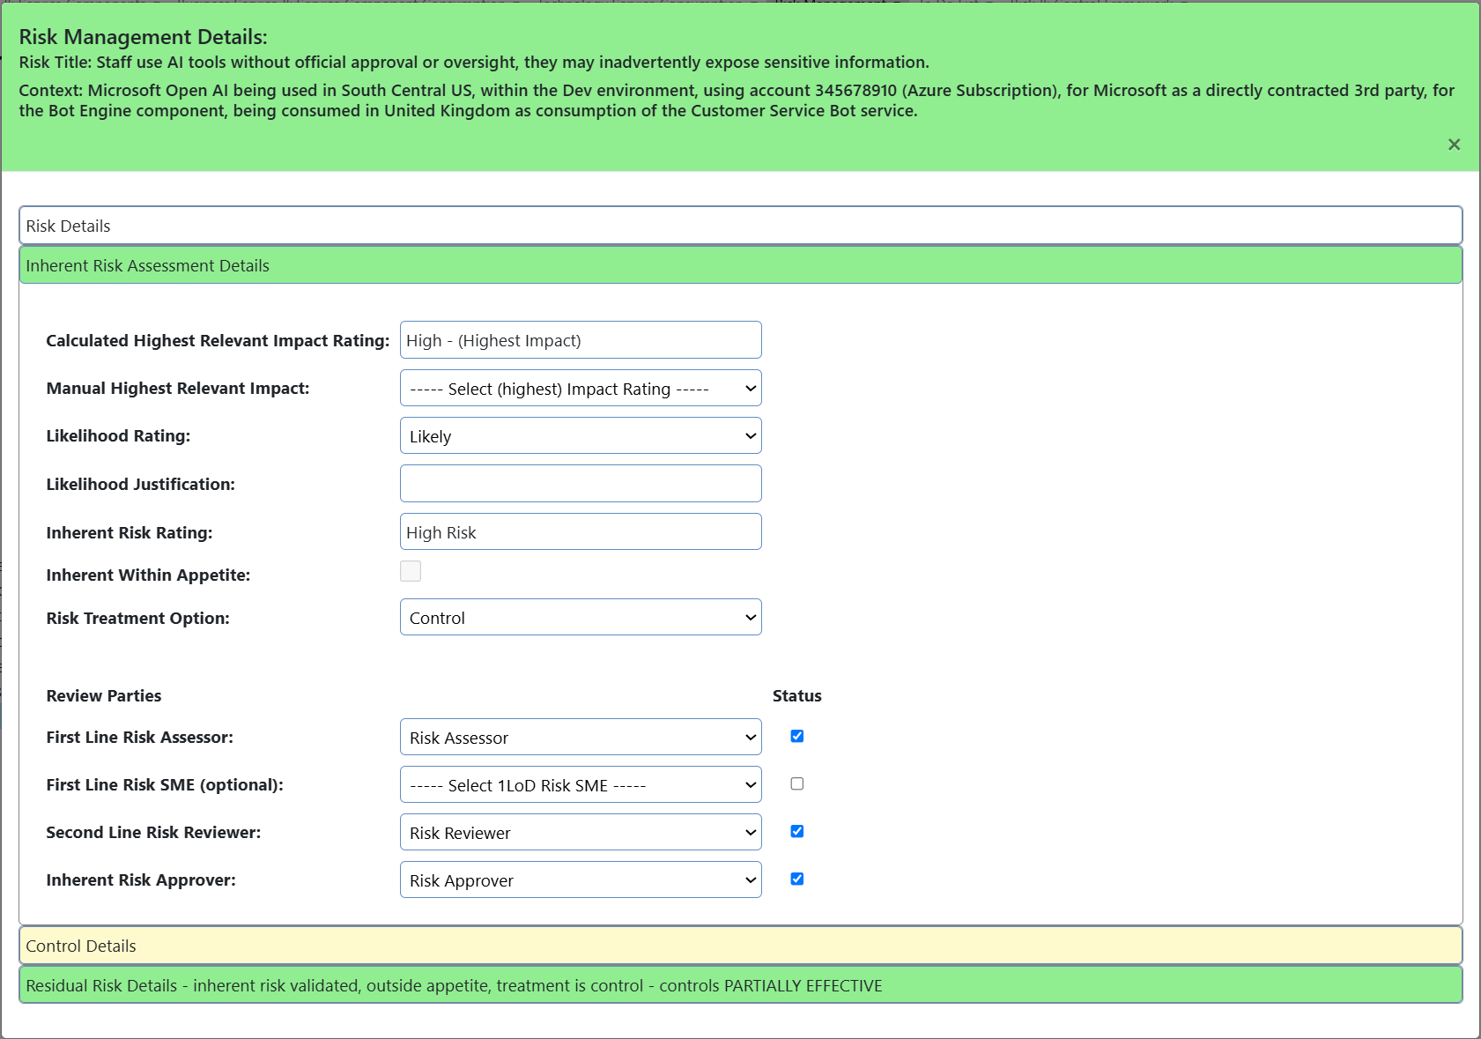Open the Second Line Risk Reviewer dropdown

(580, 832)
